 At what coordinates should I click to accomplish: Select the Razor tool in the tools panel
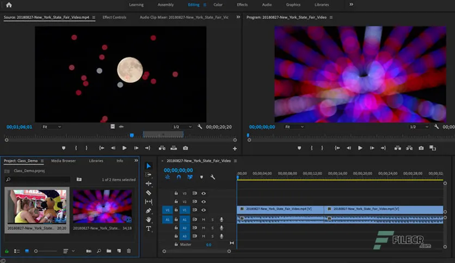click(149, 192)
